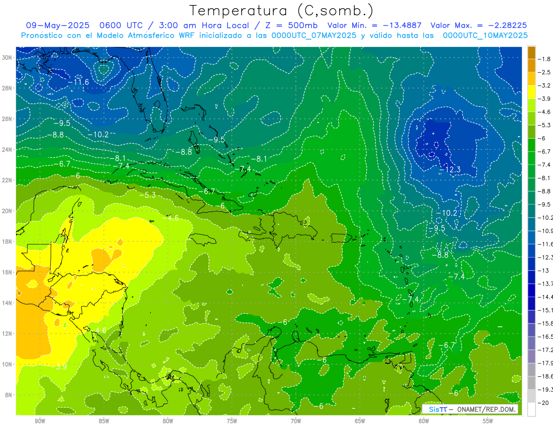Click the blue scale band between -11.6 and -12.3

tap(531, 250)
